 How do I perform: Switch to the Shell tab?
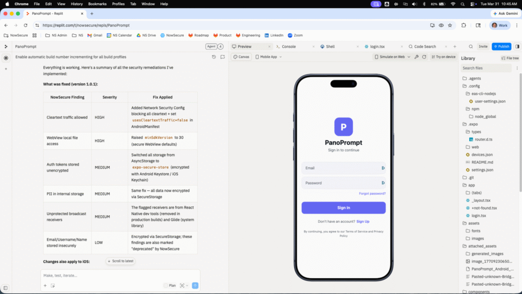(x=330, y=47)
